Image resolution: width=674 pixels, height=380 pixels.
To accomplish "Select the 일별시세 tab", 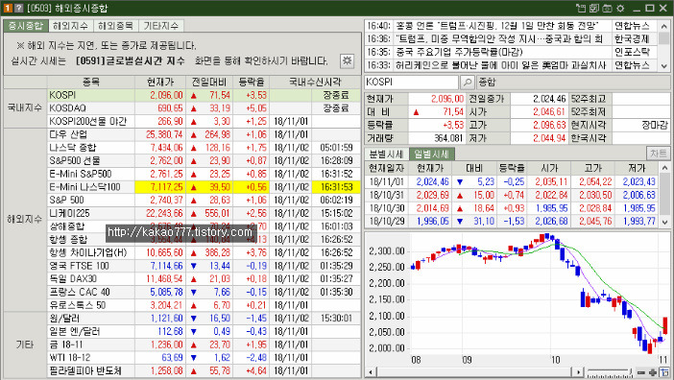I will (431, 154).
